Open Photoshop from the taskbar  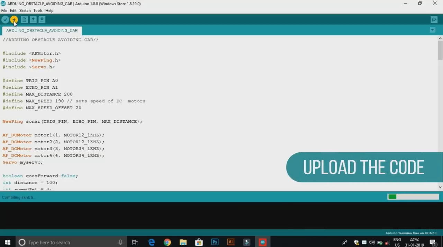point(215,243)
